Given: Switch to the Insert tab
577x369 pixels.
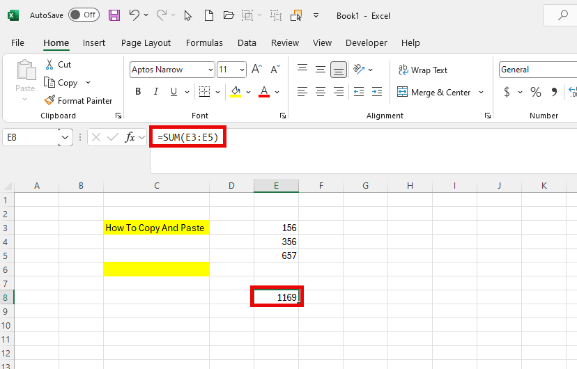Looking at the screenshot, I should 94,43.
